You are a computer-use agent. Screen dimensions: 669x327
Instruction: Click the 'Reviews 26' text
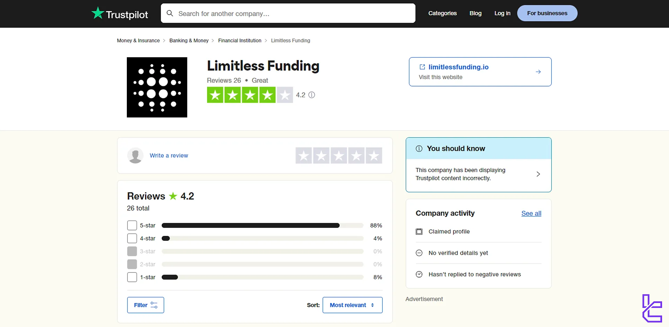[x=224, y=80]
